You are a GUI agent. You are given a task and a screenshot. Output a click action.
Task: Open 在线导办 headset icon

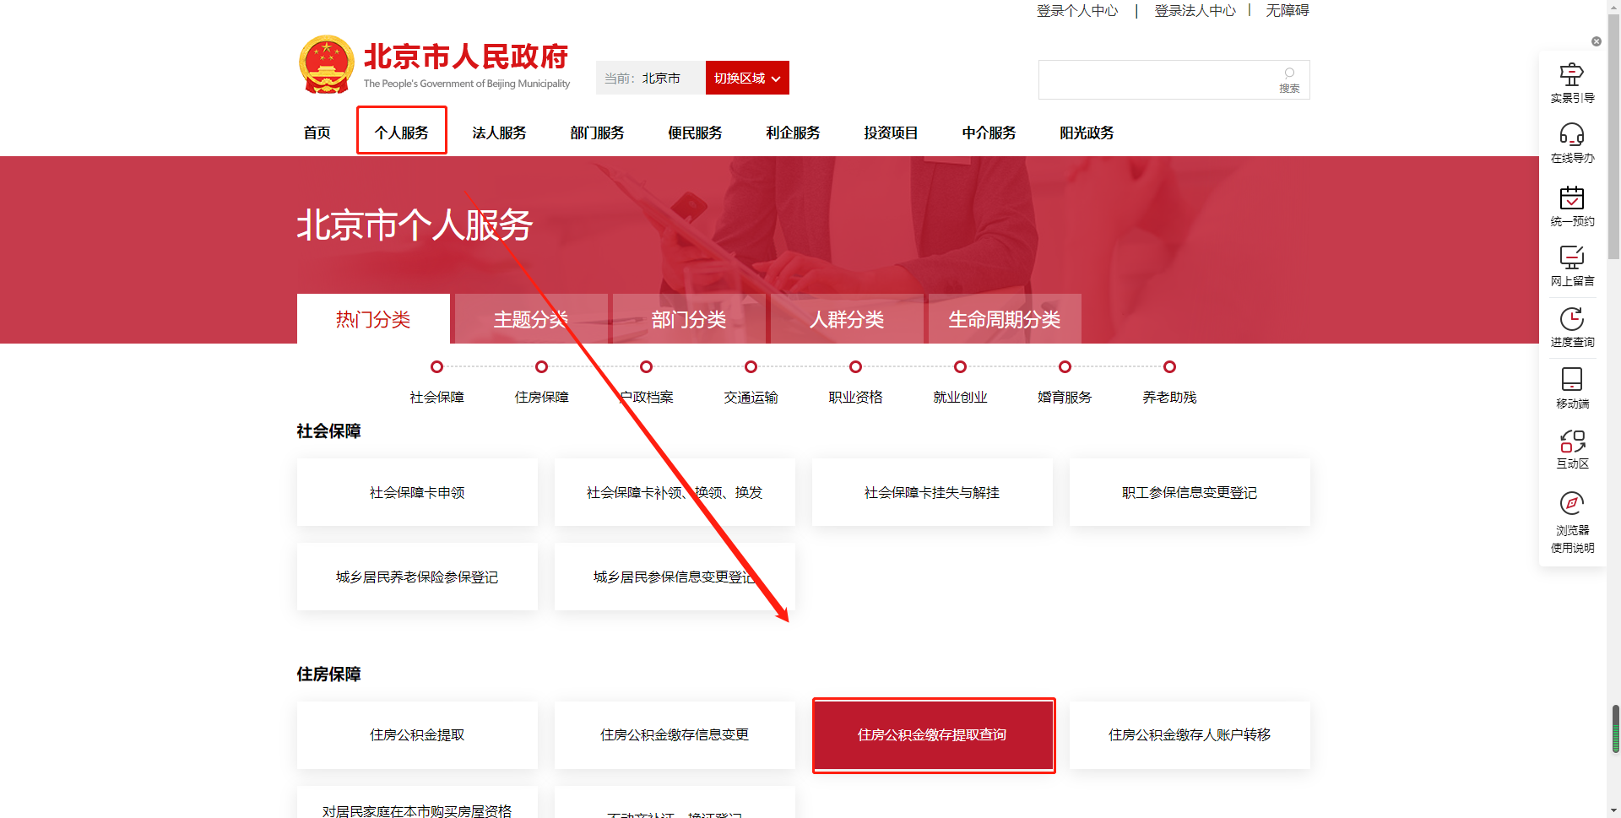click(1571, 134)
